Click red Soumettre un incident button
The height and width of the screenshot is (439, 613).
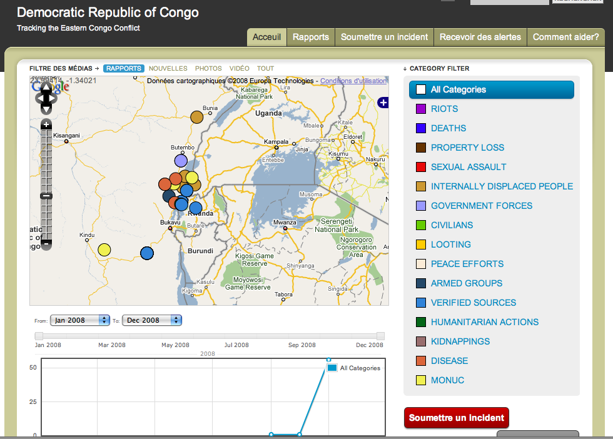coord(456,418)
